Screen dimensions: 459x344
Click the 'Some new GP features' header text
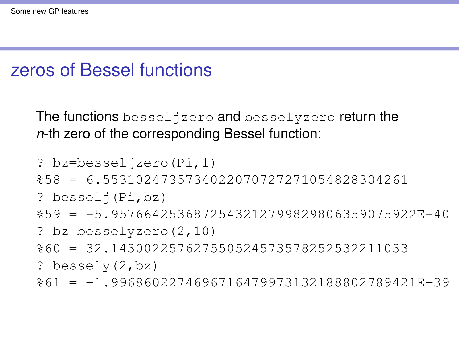click(50, 11)
